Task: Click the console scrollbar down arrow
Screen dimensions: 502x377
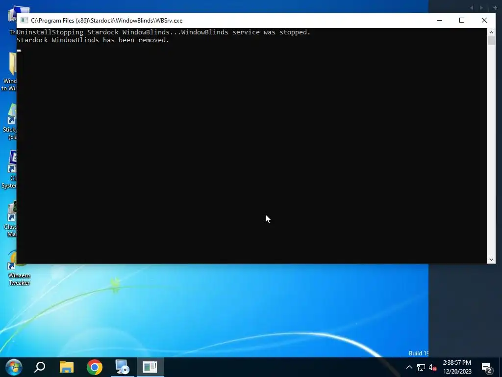Action: 491,259
